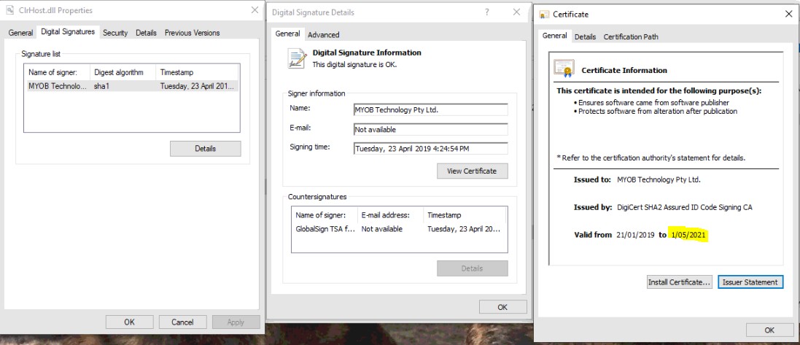Select the MYOB Technolo... signature row
The image size is (800, 345).
coord(132,86)
